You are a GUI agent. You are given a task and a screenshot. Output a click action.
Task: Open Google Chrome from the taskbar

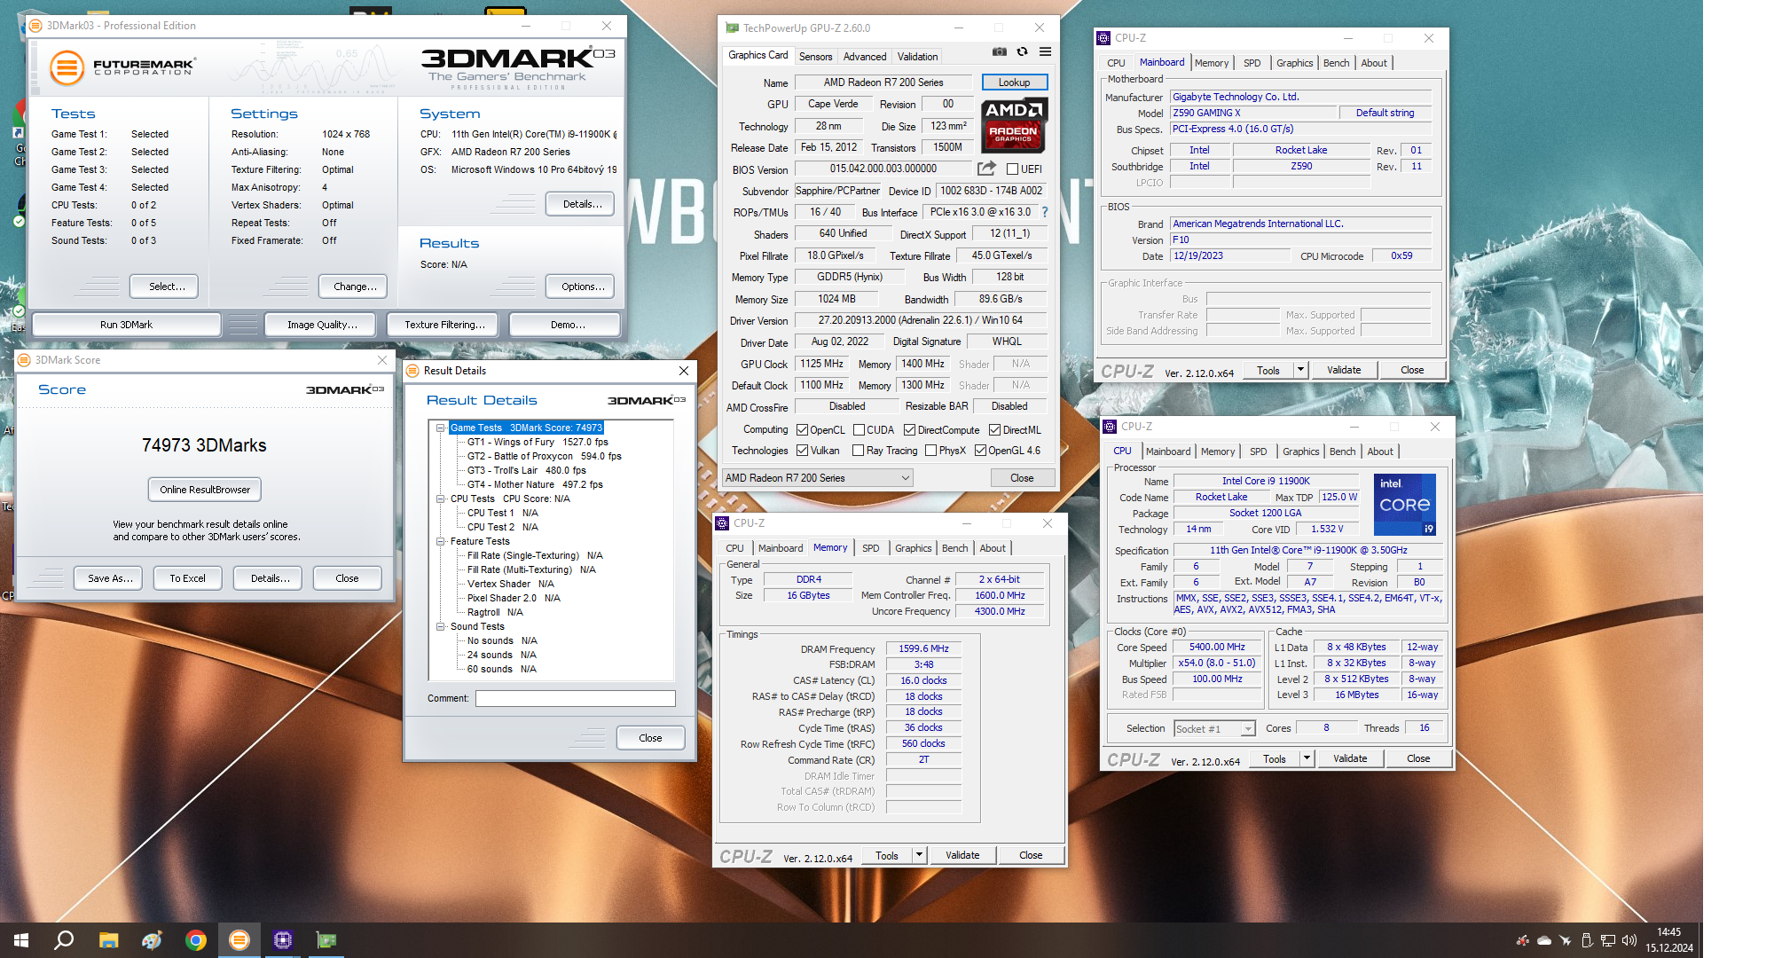point(196,940)
